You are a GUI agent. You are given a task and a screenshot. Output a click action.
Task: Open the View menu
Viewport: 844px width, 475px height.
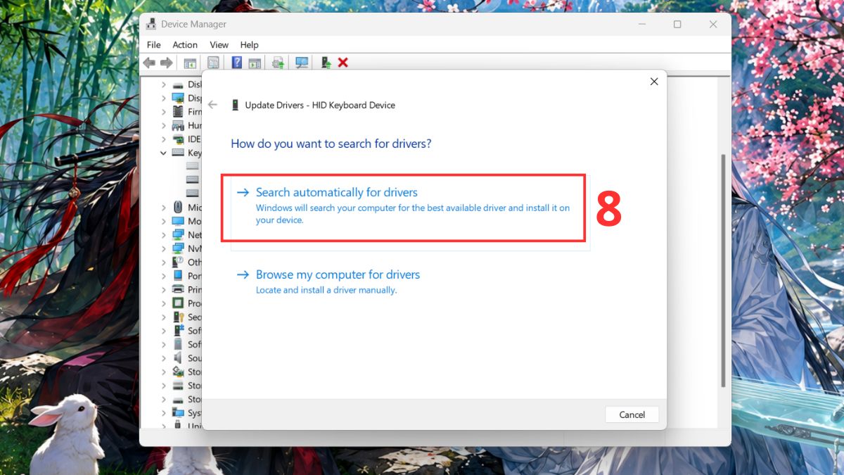219,44
